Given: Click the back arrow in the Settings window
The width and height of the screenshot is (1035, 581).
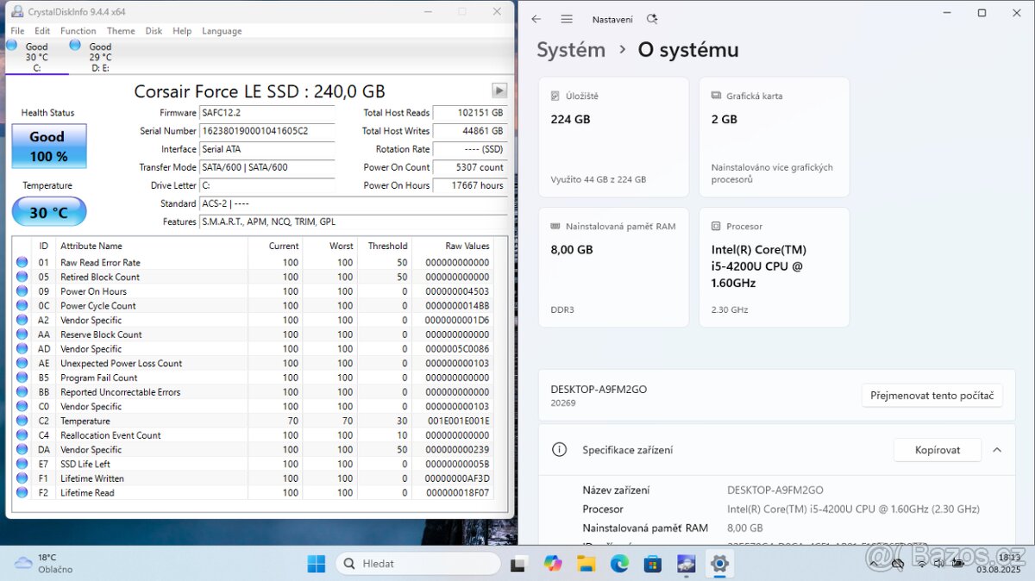Looking at the screenshot, I should click(536, 18).
